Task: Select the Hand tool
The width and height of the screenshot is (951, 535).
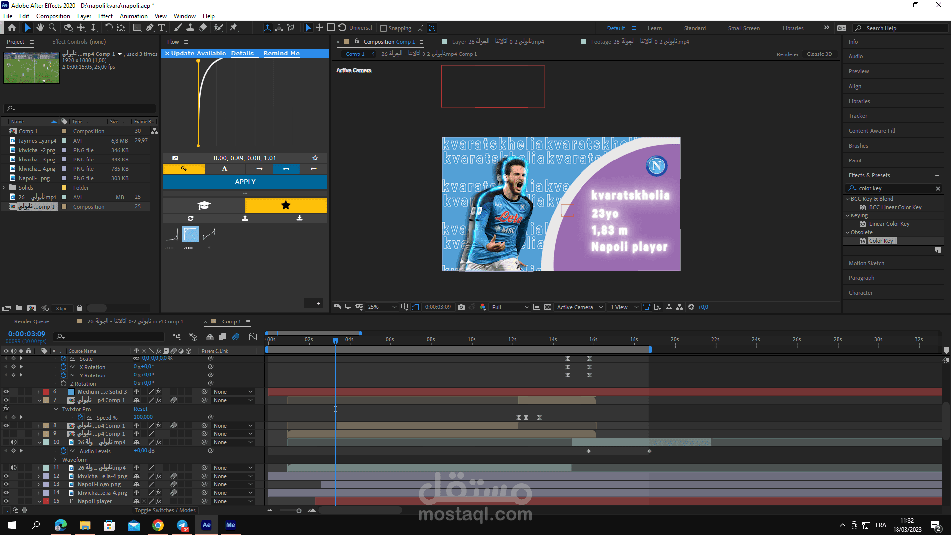Action: pos(40,28)
